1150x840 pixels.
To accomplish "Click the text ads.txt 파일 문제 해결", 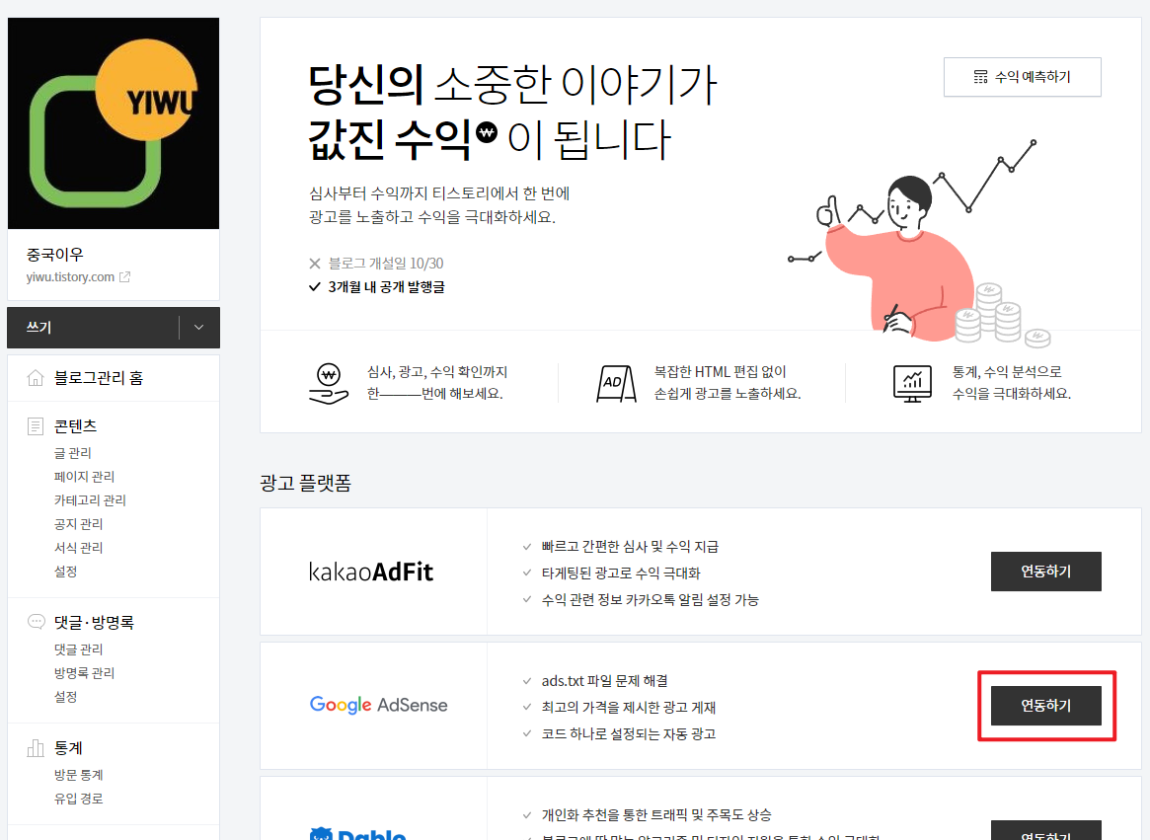I will click(x=605, y=681).
